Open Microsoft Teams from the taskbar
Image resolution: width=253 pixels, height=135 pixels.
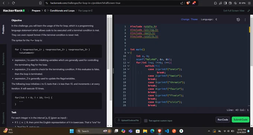click(130, 131)
